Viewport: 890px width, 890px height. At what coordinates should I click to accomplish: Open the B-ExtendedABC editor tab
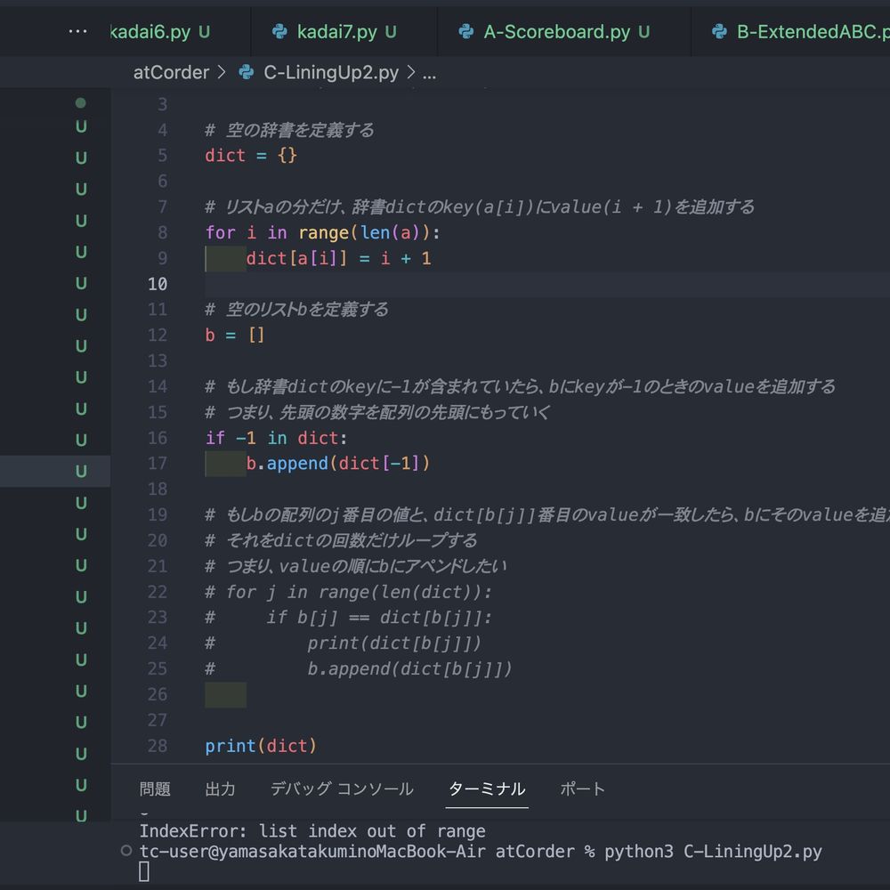tap(790, 32)
